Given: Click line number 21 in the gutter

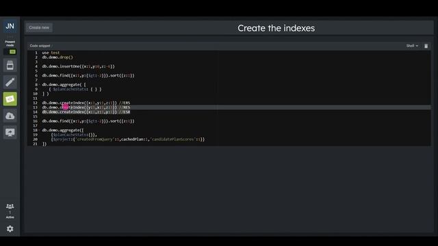Looking at the screenshot, I should coord(35,144).
